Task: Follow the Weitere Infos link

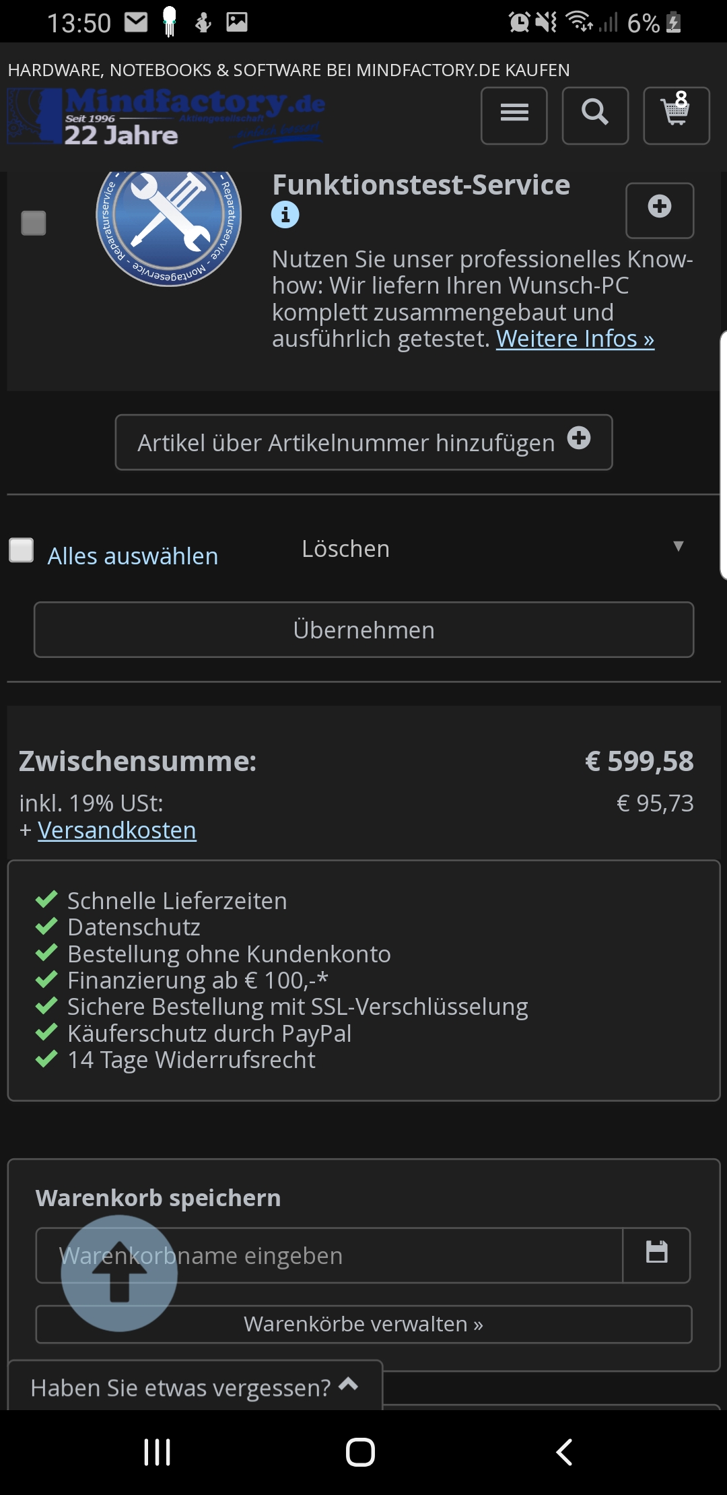Action: tap(575, 338)
